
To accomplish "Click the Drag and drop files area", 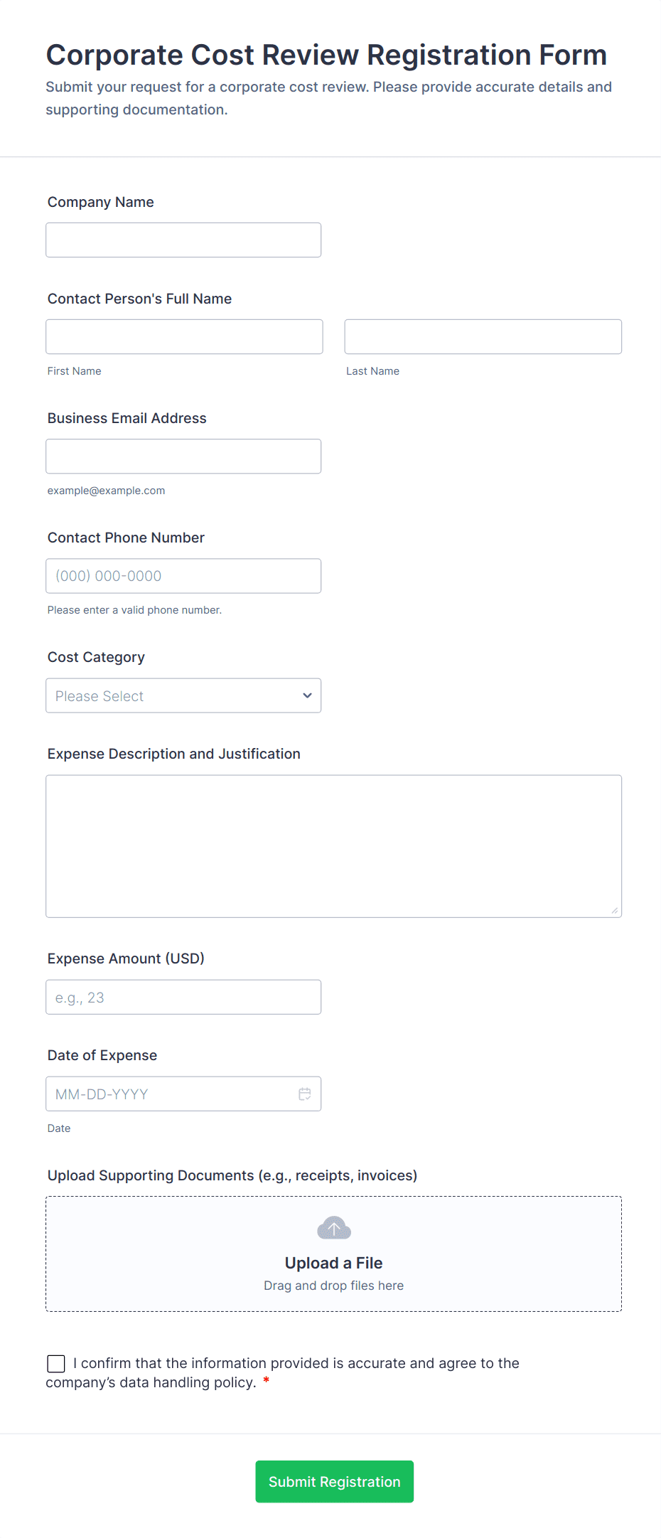I will tap(333, 1286).
